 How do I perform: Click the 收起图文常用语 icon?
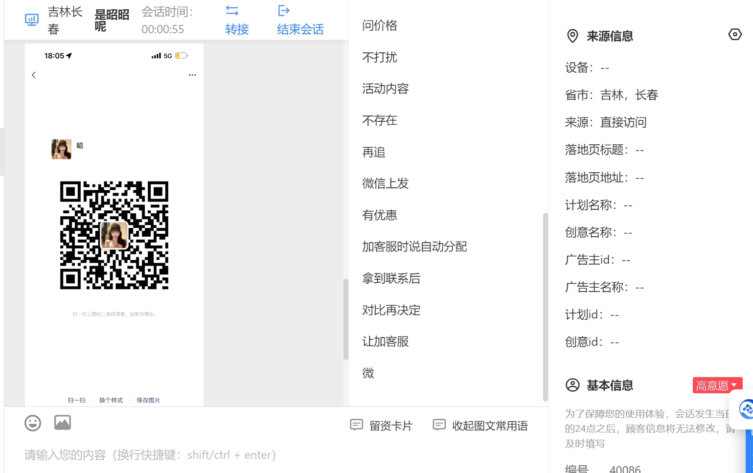pyautogui.click(x=439, y=425)
